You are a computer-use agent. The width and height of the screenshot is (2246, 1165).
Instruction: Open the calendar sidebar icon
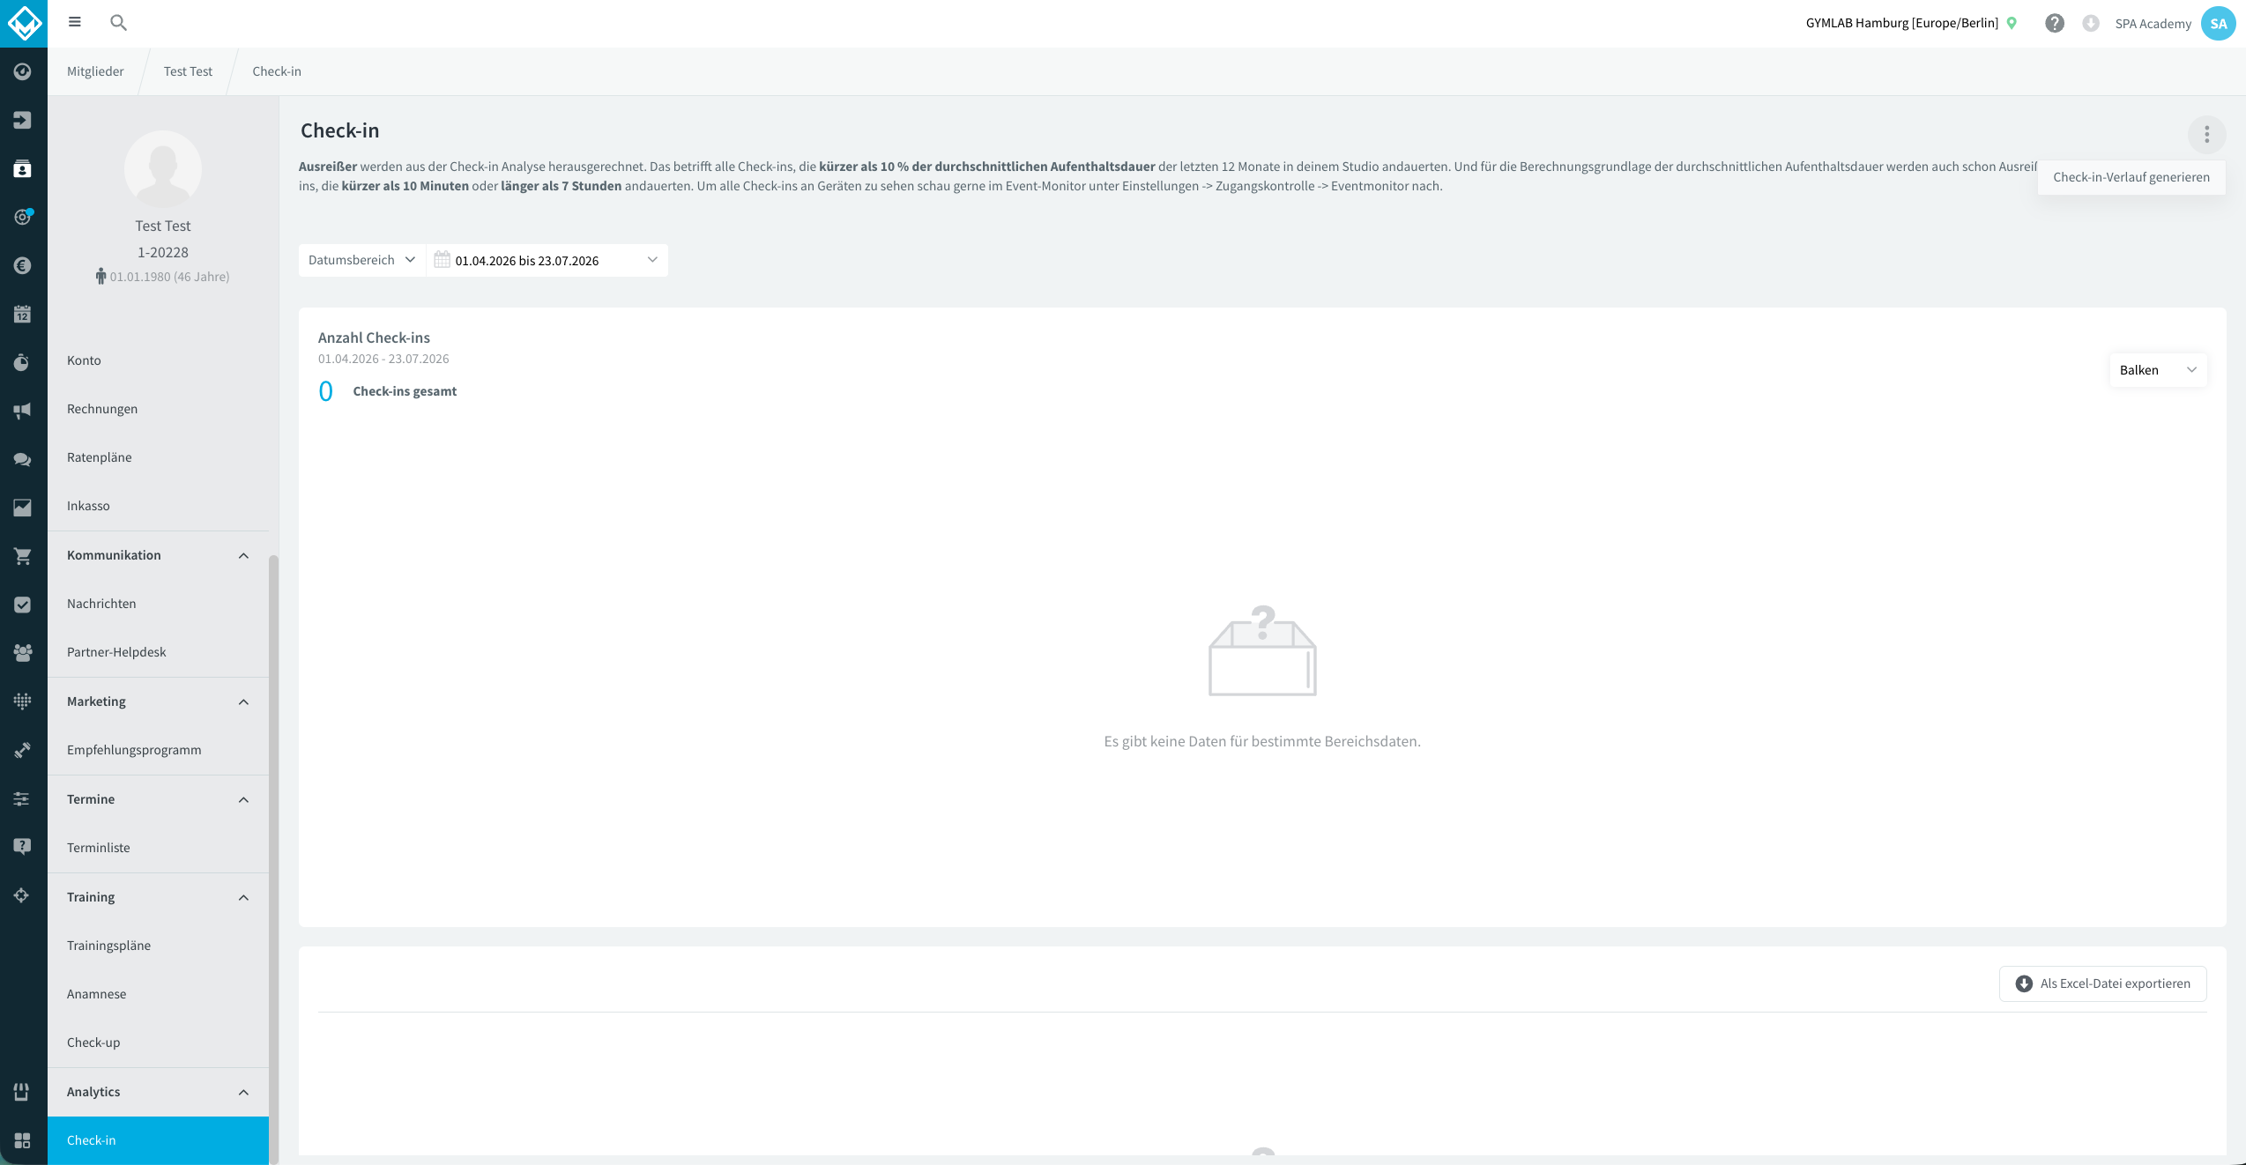pos(23,314)
